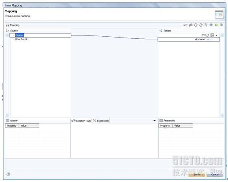Screen dimensions: 228x182
Task: Select the Row Count source item
Action: tap(21, 39)
